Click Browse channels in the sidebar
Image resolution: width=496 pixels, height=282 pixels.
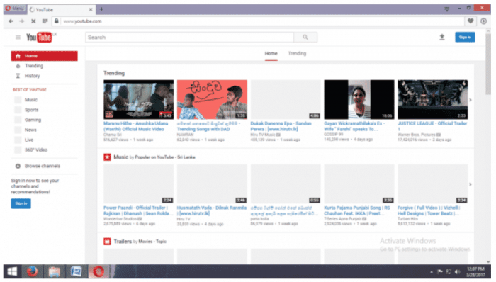coord(42,166)
